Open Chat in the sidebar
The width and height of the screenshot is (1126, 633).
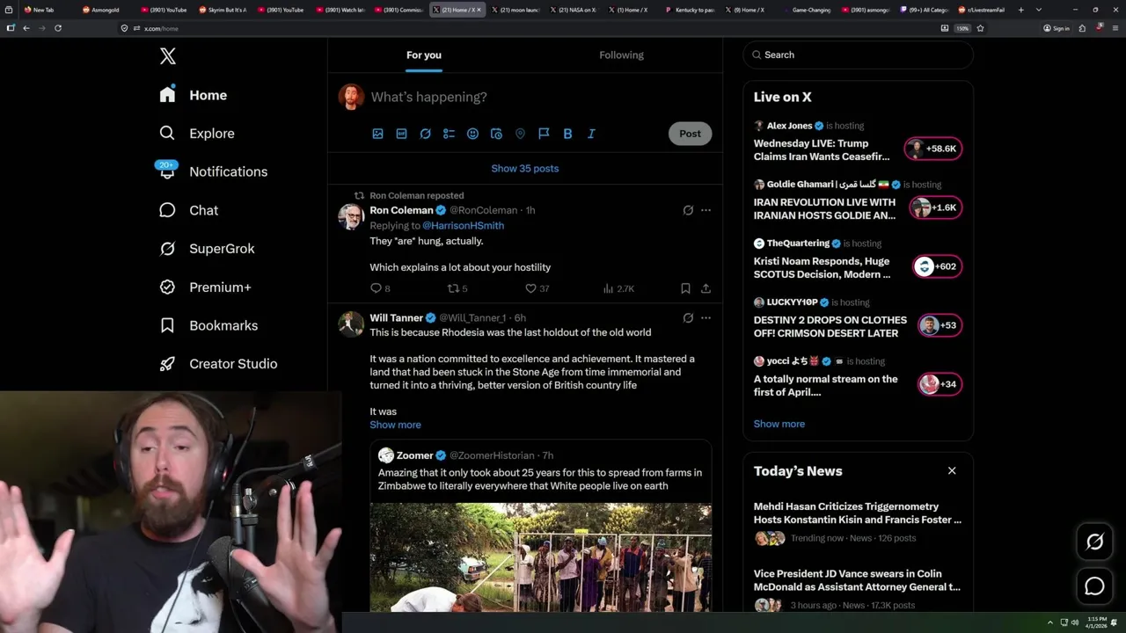[189, 210]
